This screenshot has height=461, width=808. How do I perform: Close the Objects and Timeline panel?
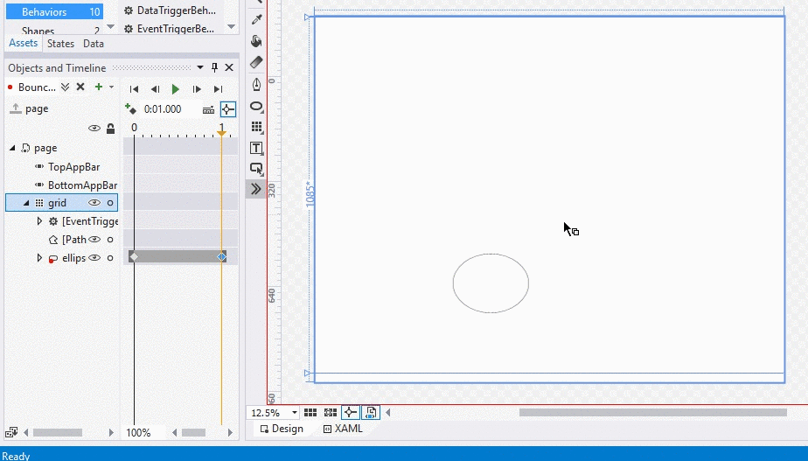coord(229,67)
